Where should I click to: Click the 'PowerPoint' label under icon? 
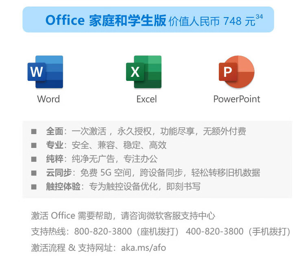(237, 99)
